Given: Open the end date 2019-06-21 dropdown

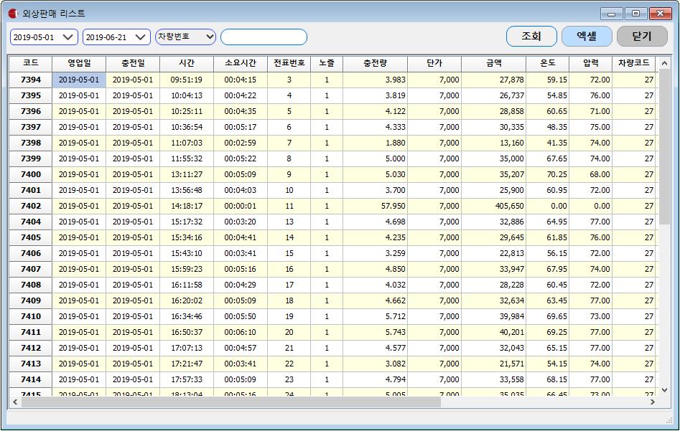Looking at the screenshot, I should (140, 37).
